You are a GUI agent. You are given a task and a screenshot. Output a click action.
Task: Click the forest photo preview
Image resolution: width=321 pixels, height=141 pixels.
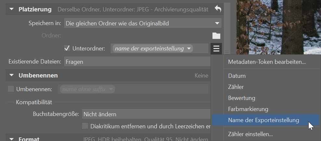[279, 27]
